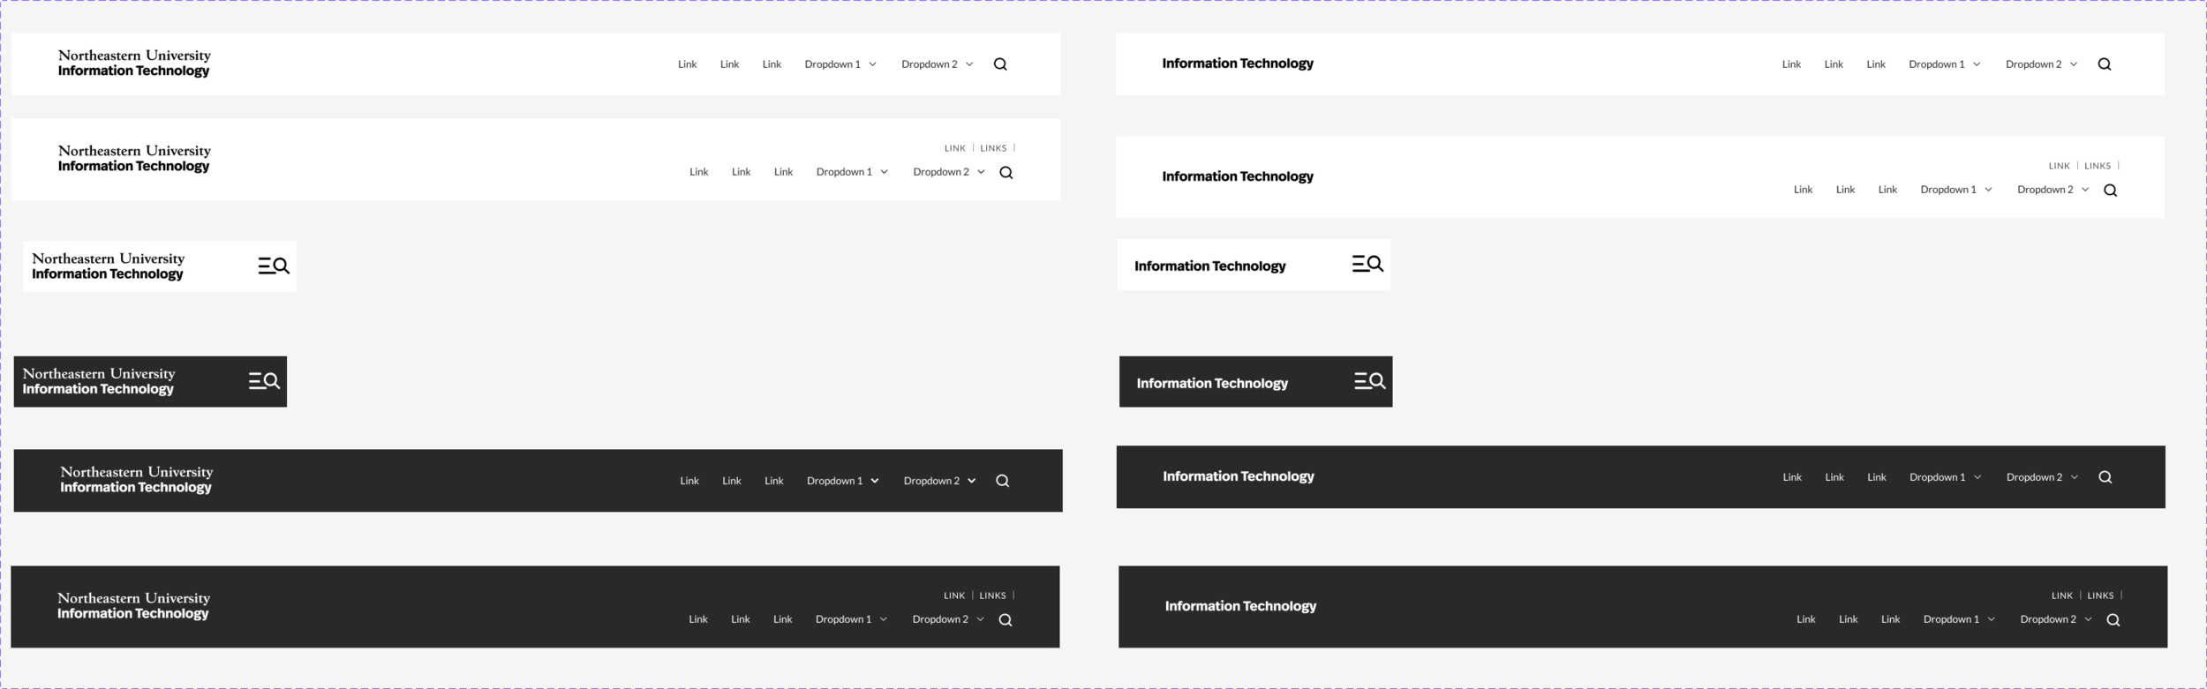Click search icon in light IT-only header with utility links

tap(2111, 191)
